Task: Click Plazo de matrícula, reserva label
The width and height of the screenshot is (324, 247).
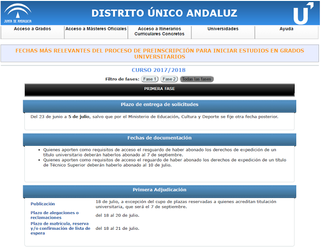Action: pos(60,228)
